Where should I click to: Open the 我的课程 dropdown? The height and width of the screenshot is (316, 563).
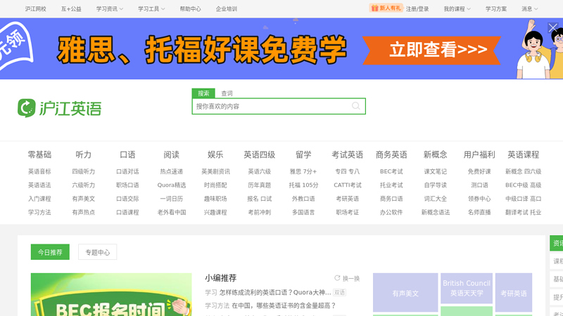457,9
